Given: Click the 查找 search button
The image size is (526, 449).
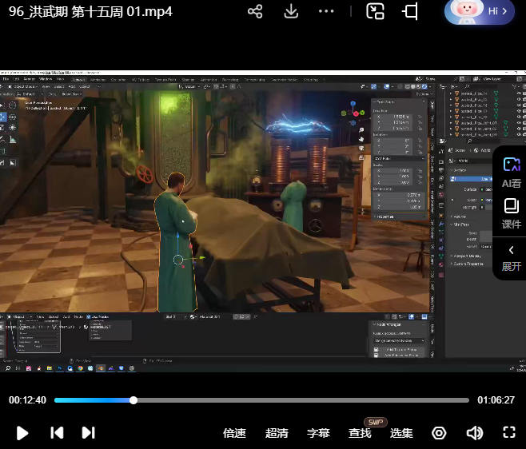Looking at the screenshot, I should point(360,433).
